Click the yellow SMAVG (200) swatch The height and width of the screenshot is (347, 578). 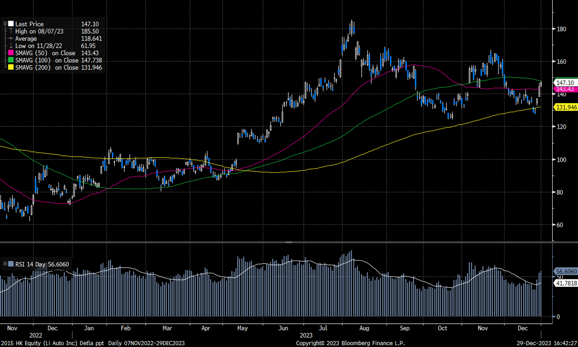click(11, 68)
